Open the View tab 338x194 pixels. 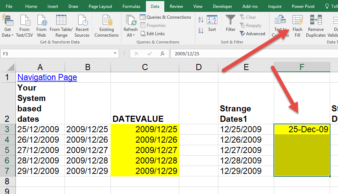click(198, 6)
